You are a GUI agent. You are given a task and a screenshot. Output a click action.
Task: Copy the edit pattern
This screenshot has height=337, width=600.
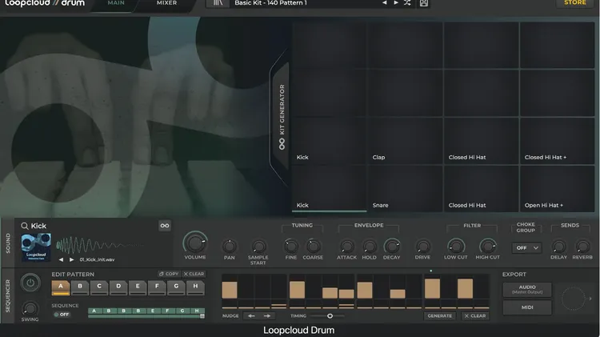pos(169,274)
